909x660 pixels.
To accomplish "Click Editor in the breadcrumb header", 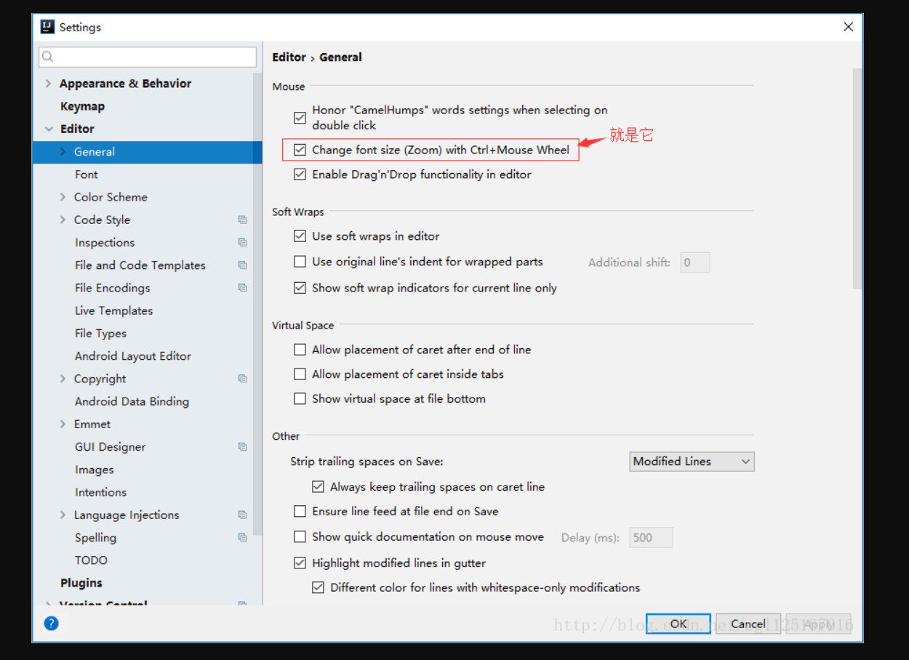I will click(289, 57).
